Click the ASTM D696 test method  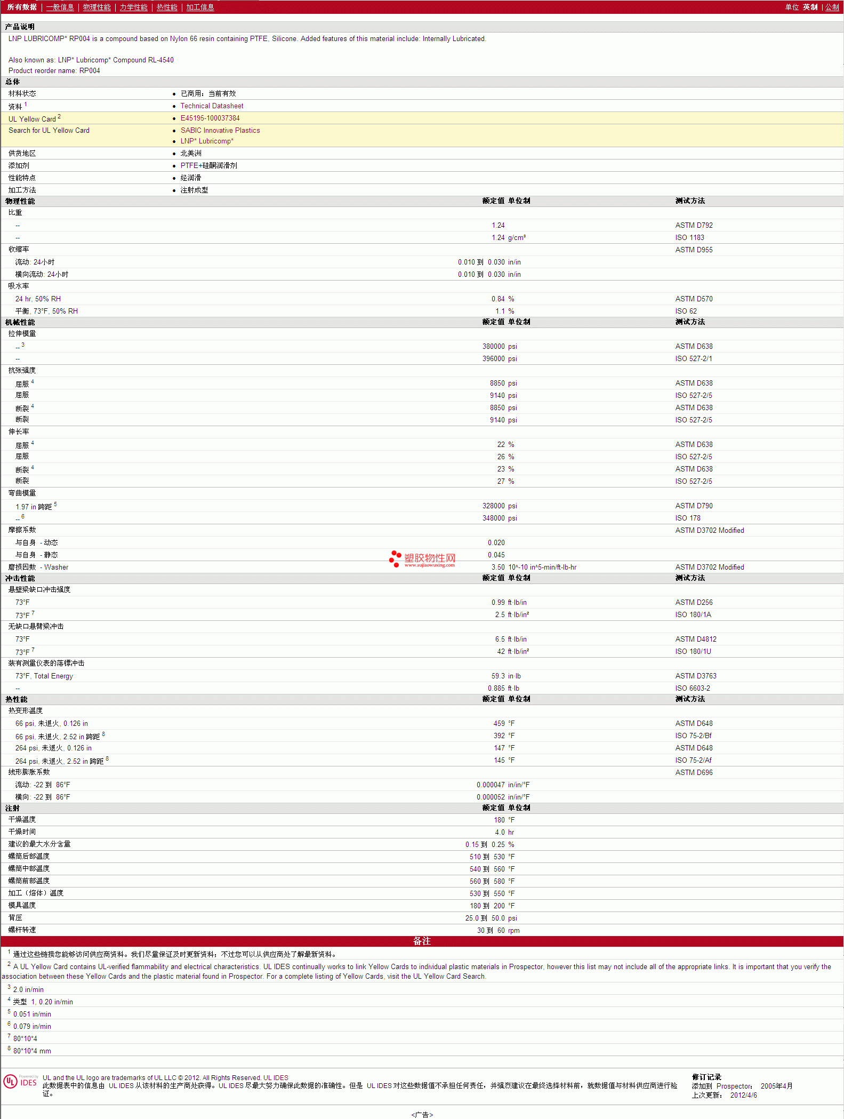point(694,773)
